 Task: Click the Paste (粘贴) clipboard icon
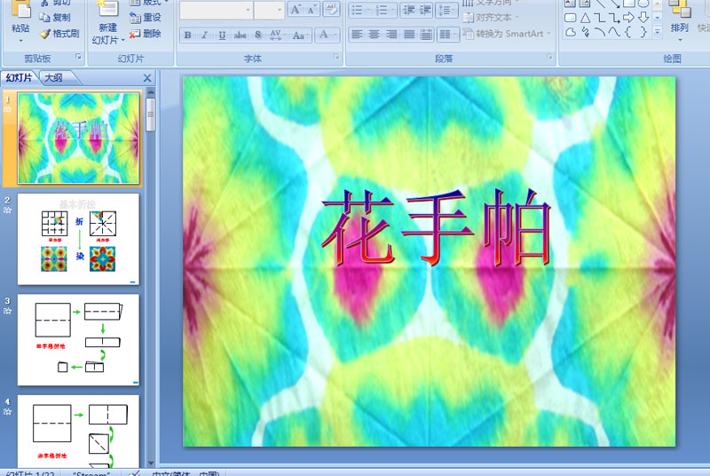20,10
